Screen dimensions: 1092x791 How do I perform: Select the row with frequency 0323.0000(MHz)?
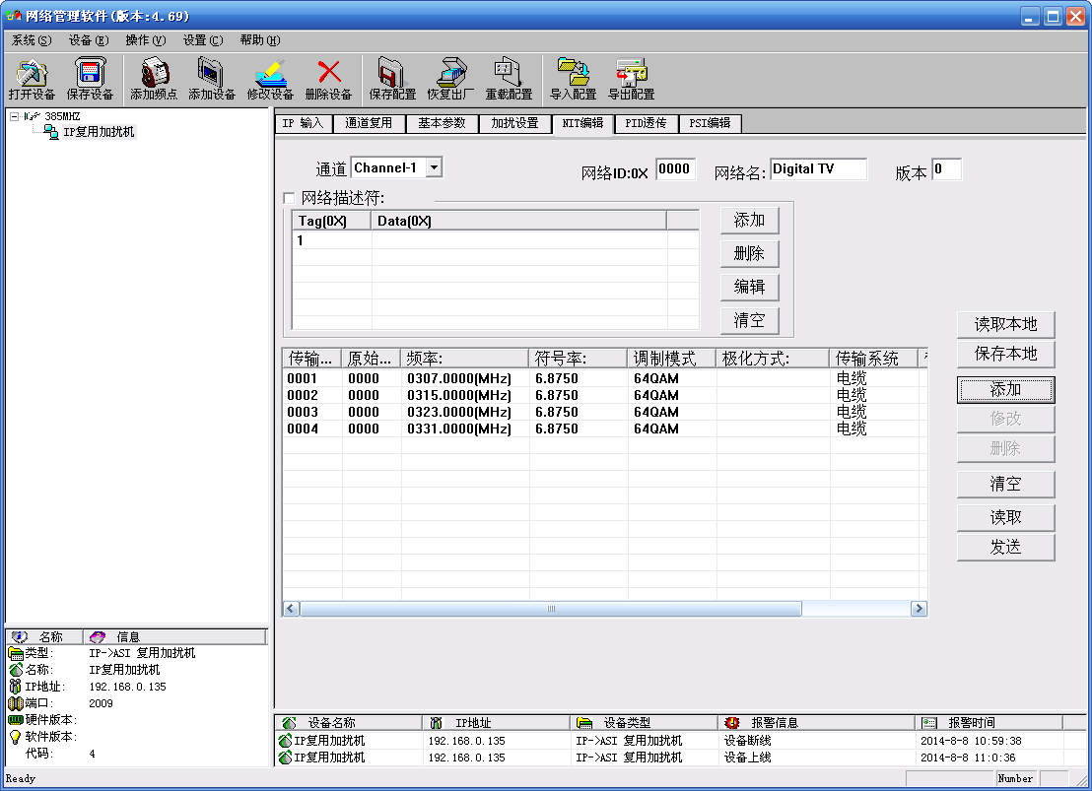pos(604,412)
